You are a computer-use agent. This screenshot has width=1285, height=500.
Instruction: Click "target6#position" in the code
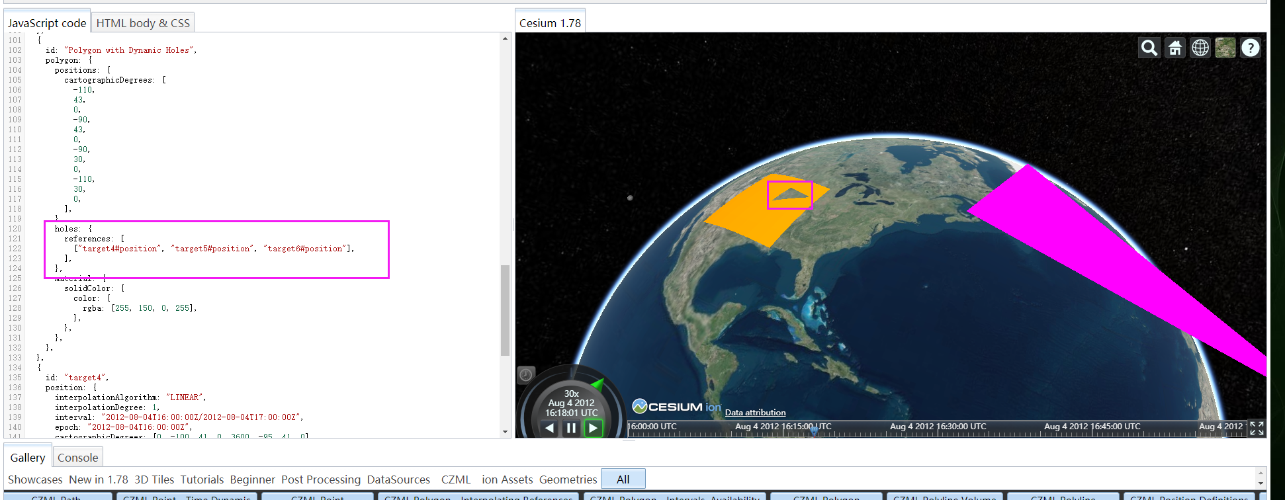[305, 249]
